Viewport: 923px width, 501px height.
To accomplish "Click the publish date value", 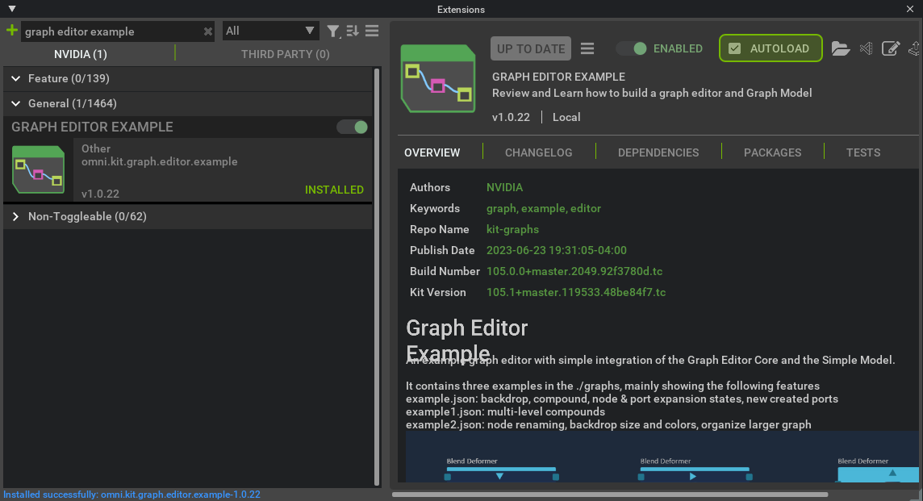I will [556, 250].
